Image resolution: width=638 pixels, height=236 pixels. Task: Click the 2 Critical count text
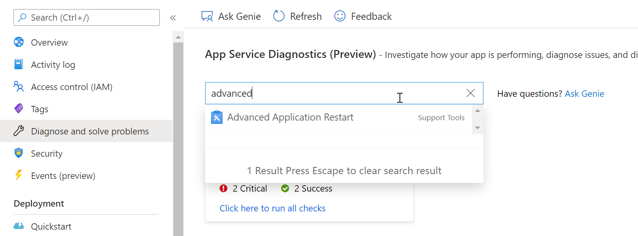[250, 188]
